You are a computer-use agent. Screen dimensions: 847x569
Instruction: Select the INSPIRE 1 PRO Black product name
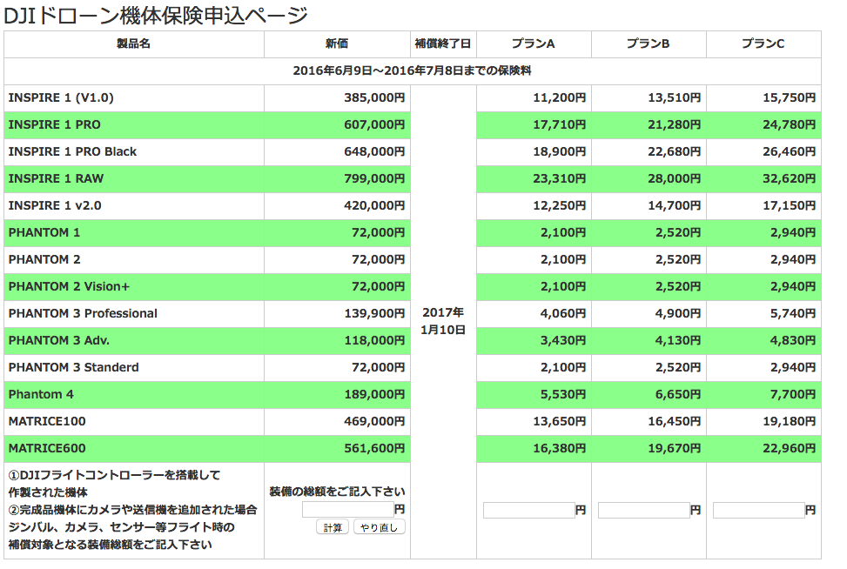[72, 151]
